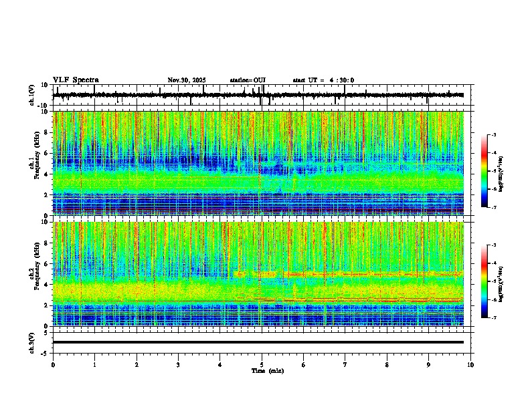Click the time axis tick label "0"
The width and height of the screenshot is (530, 409).
tap(53, 365)
